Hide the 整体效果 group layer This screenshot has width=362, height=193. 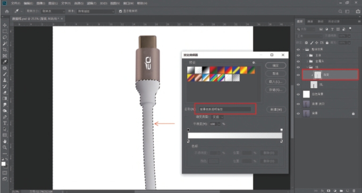click(298, 49)
